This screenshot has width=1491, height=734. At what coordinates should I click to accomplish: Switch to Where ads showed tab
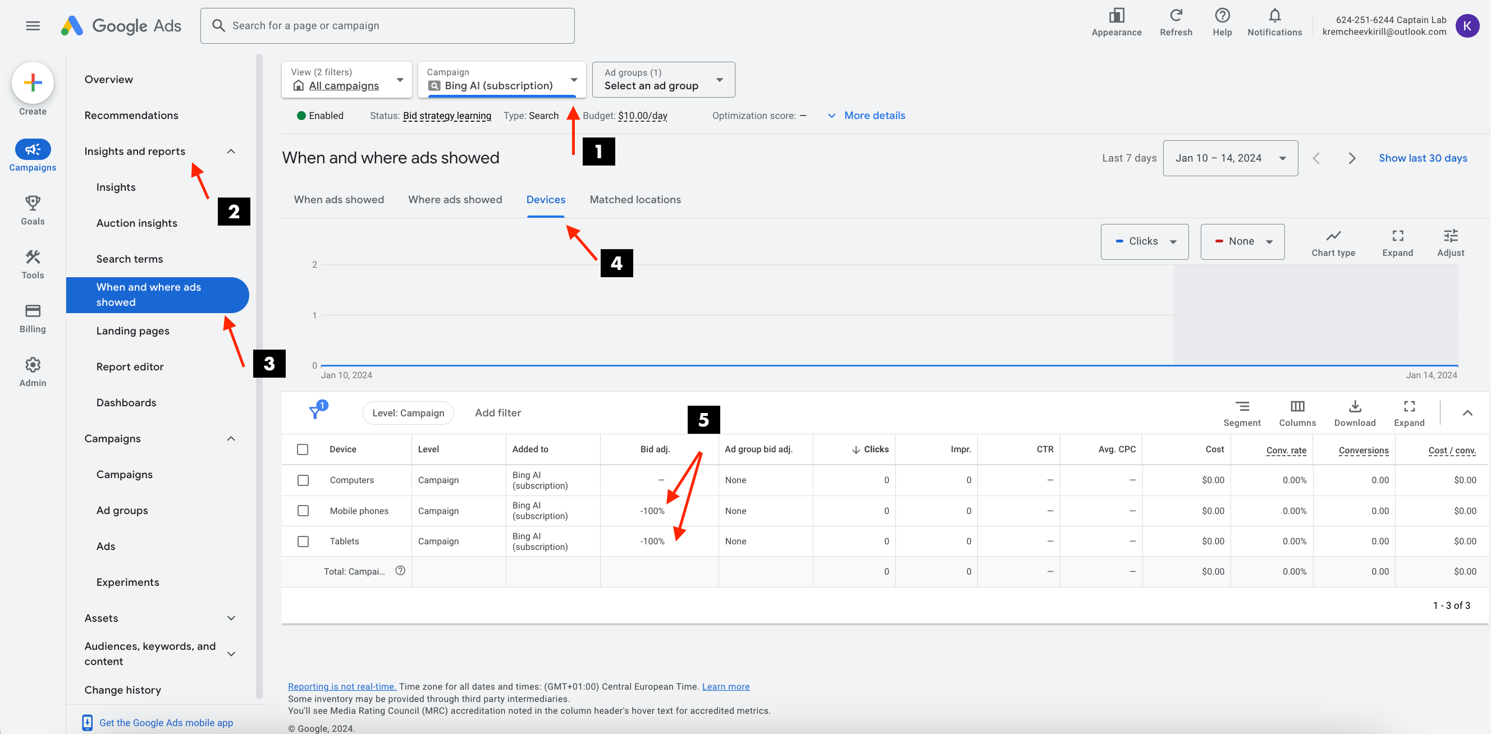pyautogui.click(x=455, y=200)
